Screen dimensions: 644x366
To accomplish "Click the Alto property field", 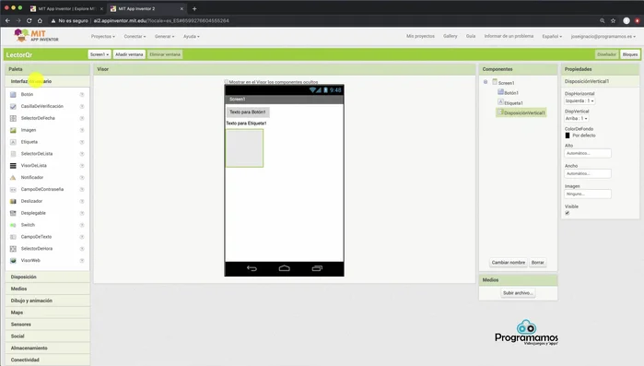I will (x=588, y=153).
